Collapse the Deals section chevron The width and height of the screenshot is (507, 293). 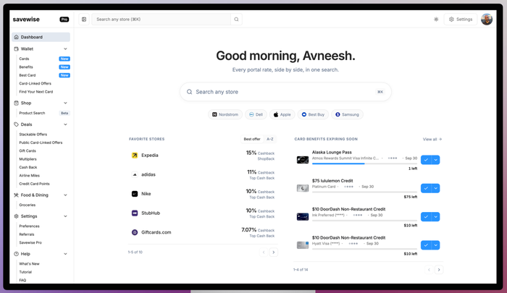tap(65, 124)
